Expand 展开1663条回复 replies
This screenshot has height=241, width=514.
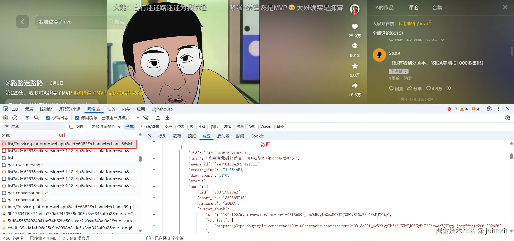click(x=419, y=99)
